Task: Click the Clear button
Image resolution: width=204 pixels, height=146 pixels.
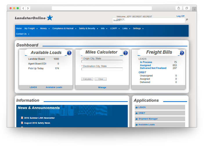Action: pos(101,79)
